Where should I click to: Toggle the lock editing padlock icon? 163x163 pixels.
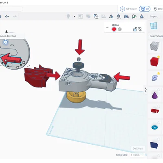pos(135,29)
